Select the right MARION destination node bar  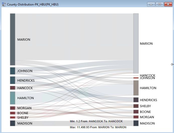coord(136,43)
